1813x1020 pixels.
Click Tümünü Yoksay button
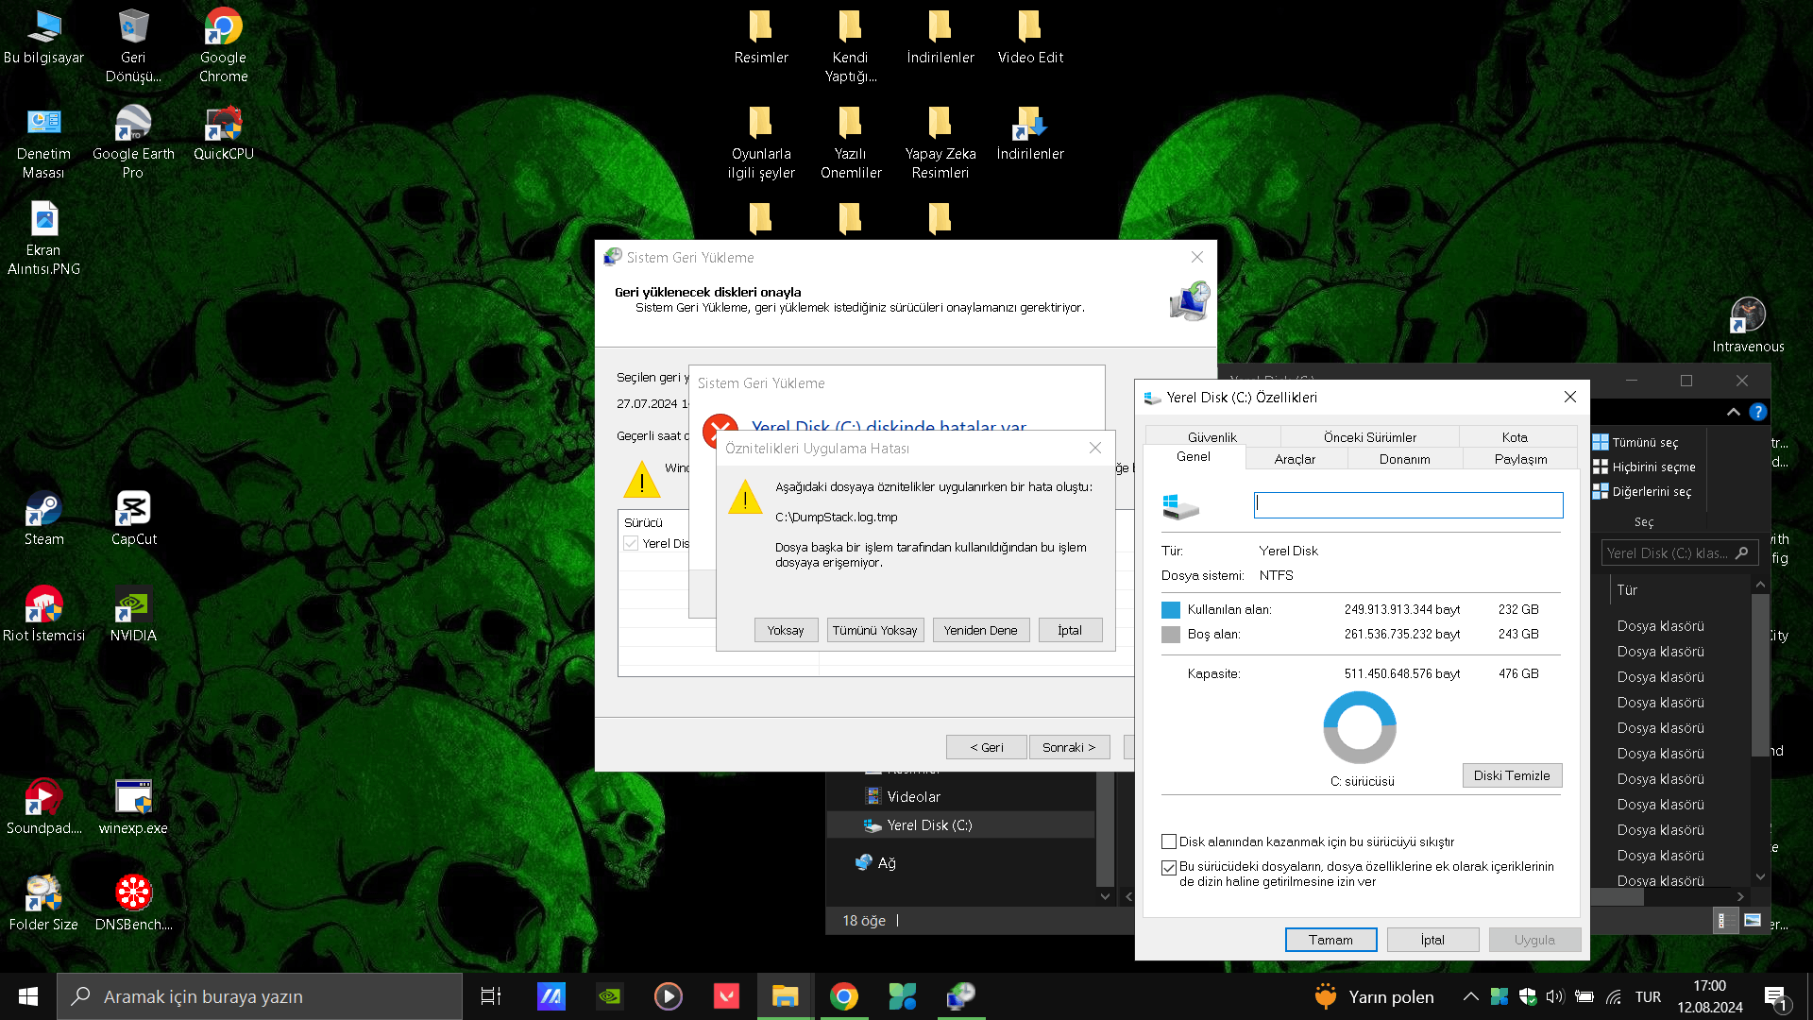click(x=874, y=630)
